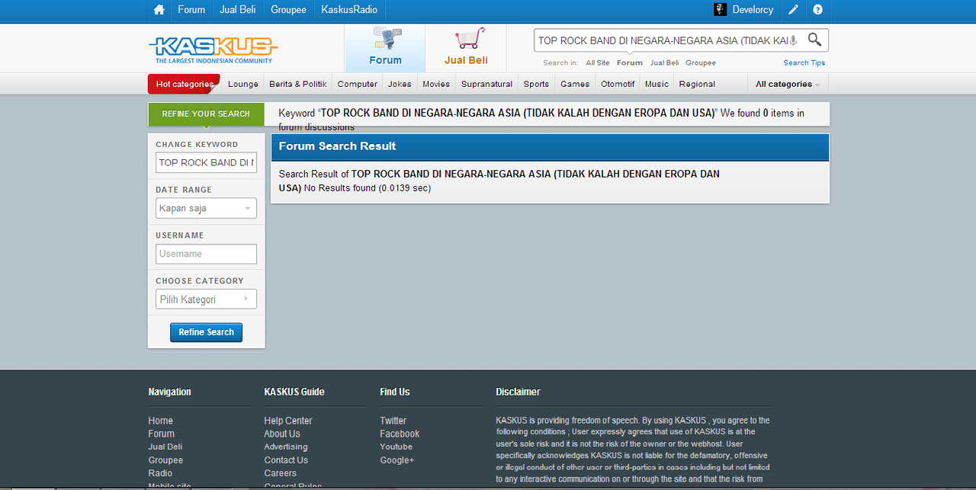Click the microphone voice search icon
Image resolution: width=976 pixels, height=490 pixels.
click(x=794, y=40)
